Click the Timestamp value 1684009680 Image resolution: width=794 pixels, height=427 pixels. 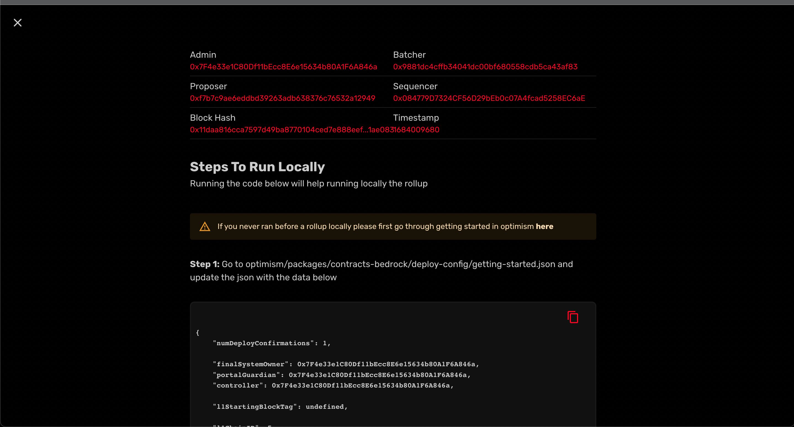[x=416, y=130]
